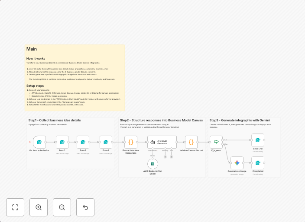Open the AWS Bedrock Chat Model node
The image size is (305, 222).
tap(152, 164)
